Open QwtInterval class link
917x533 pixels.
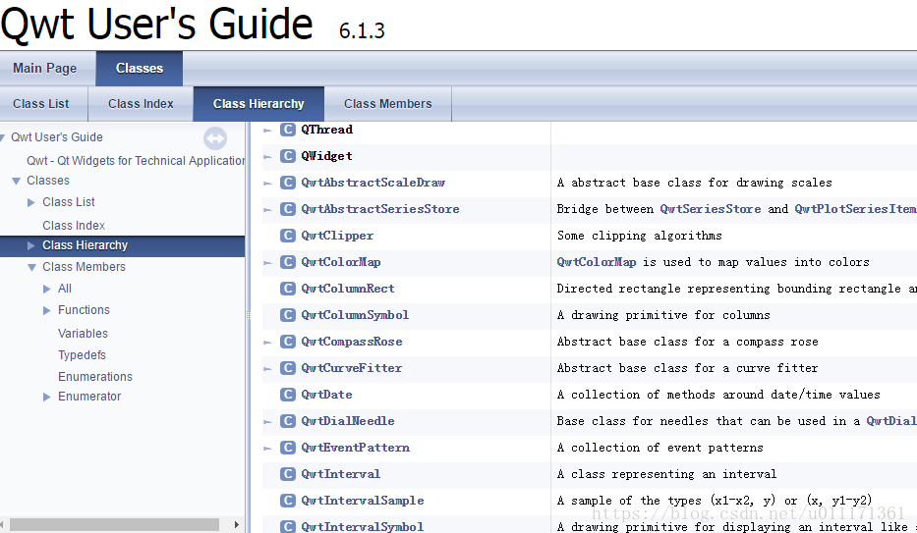[341, 474]
